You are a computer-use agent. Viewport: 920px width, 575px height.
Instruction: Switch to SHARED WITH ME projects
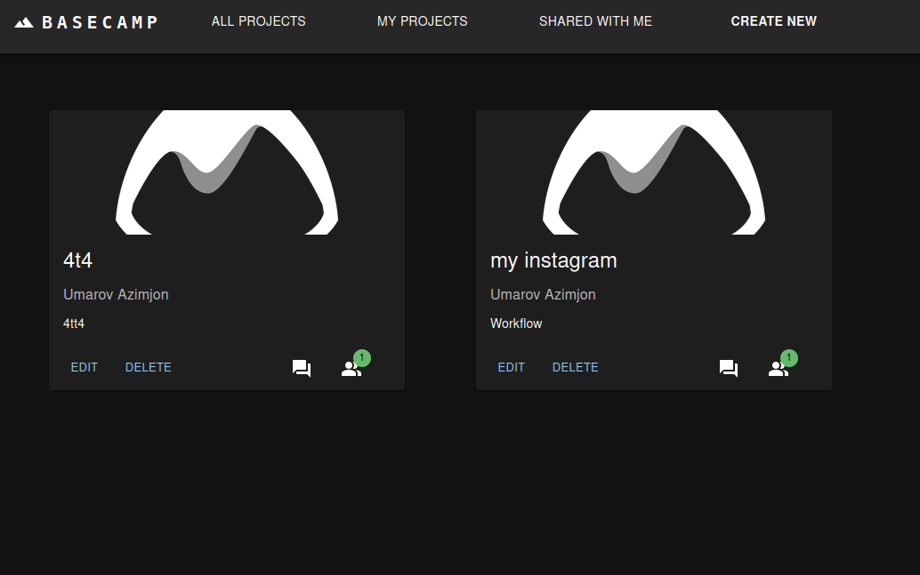pyautogui.click(x=595, y=20)
